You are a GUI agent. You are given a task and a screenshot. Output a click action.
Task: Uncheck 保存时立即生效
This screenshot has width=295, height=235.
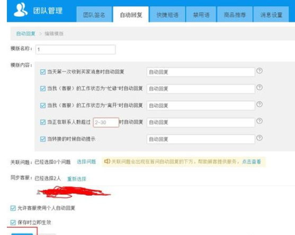(13, 223)
